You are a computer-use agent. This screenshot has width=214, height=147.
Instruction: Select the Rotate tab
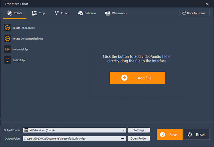[14, 13]
